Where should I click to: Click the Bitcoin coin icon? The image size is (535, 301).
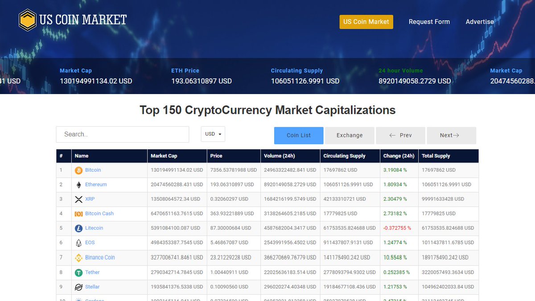(x=78, y=170)
